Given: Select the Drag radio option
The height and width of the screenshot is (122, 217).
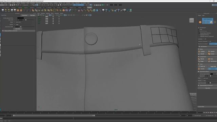Looking at the screenshot, I should pyautogui.click(x=199, y=29).
